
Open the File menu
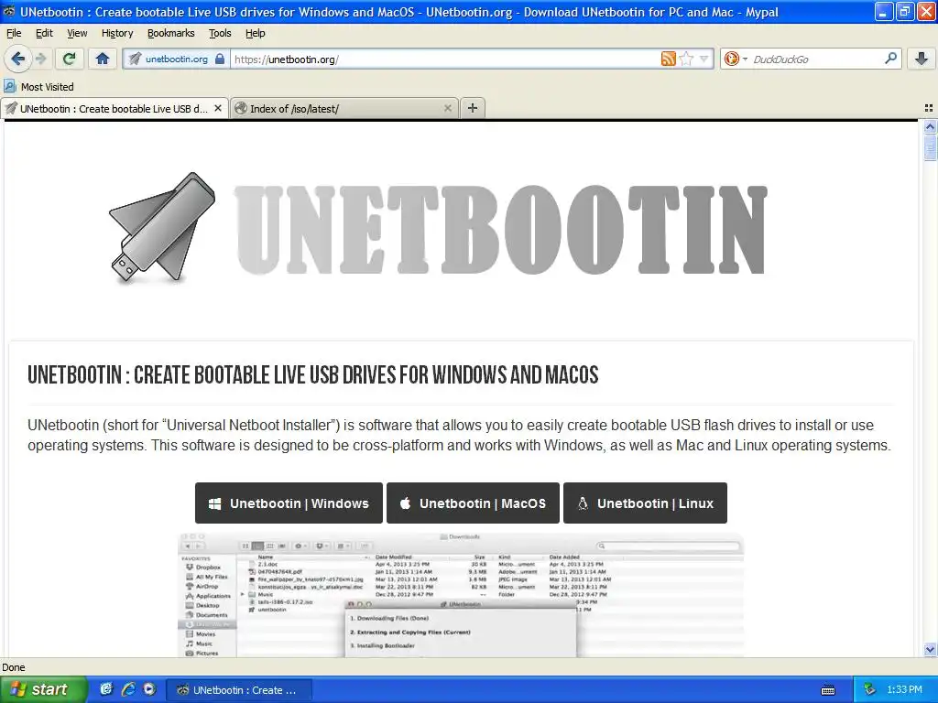[x=14, y=33]
